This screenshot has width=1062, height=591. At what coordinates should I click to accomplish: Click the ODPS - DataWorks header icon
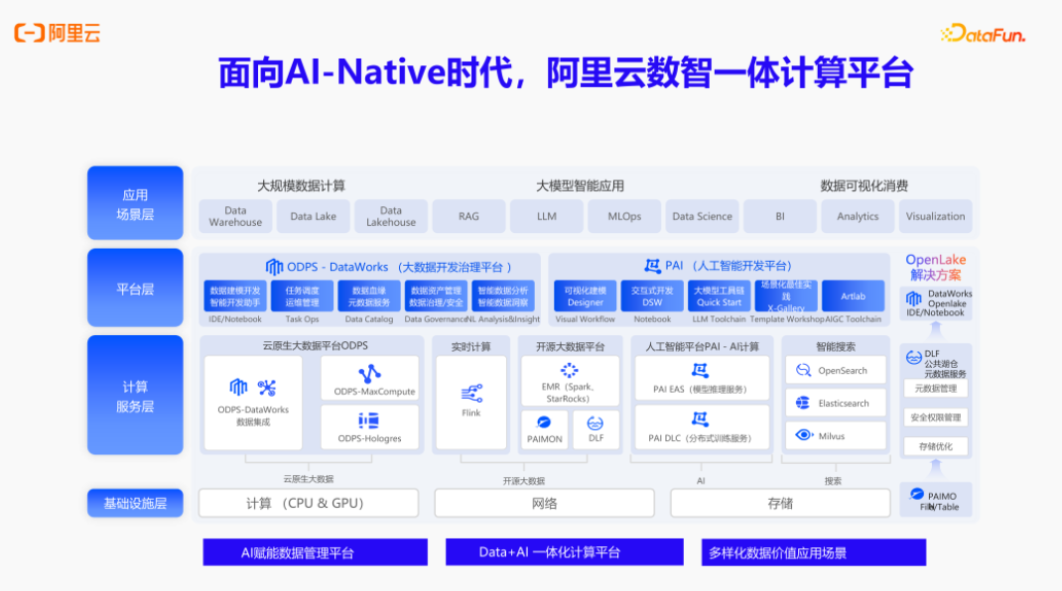click(274, 267)
